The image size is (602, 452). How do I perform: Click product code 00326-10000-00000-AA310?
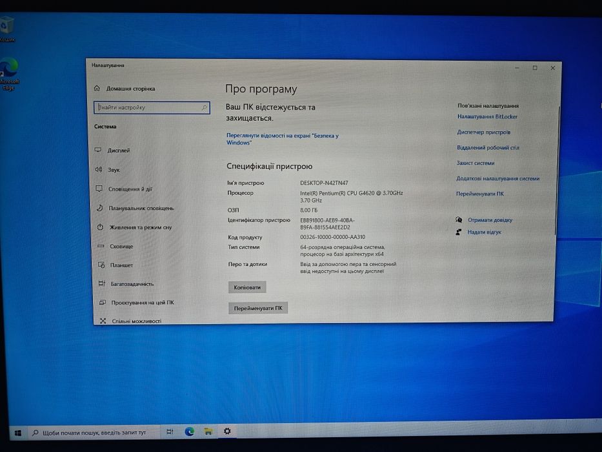coord(332,237)
